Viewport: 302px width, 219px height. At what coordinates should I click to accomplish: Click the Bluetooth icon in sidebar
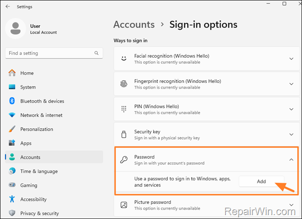[12, 101]
